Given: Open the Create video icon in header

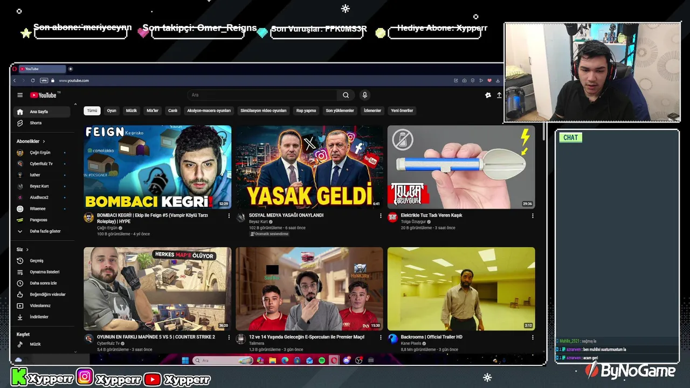Looking at the screenshot, I should click(x=499, y=95).
